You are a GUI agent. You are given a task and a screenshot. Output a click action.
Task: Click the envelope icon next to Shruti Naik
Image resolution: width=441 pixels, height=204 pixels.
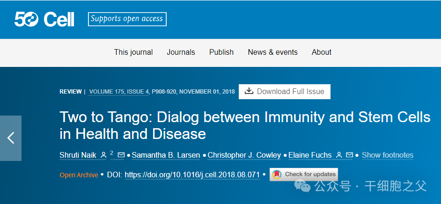tap(121, 155)
